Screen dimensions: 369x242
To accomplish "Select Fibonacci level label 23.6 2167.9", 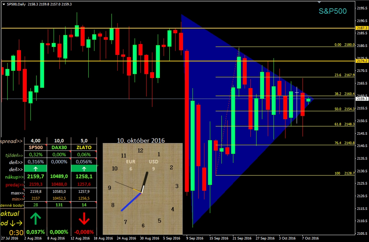I will [344, 75].
